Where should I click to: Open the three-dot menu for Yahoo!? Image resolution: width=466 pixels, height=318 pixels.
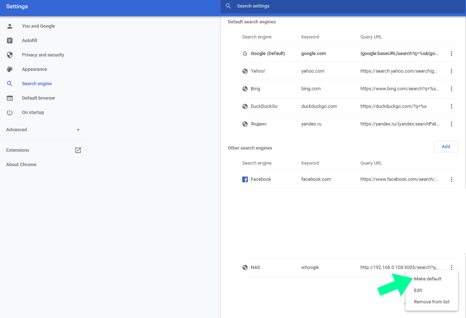(x=451, y=71)
